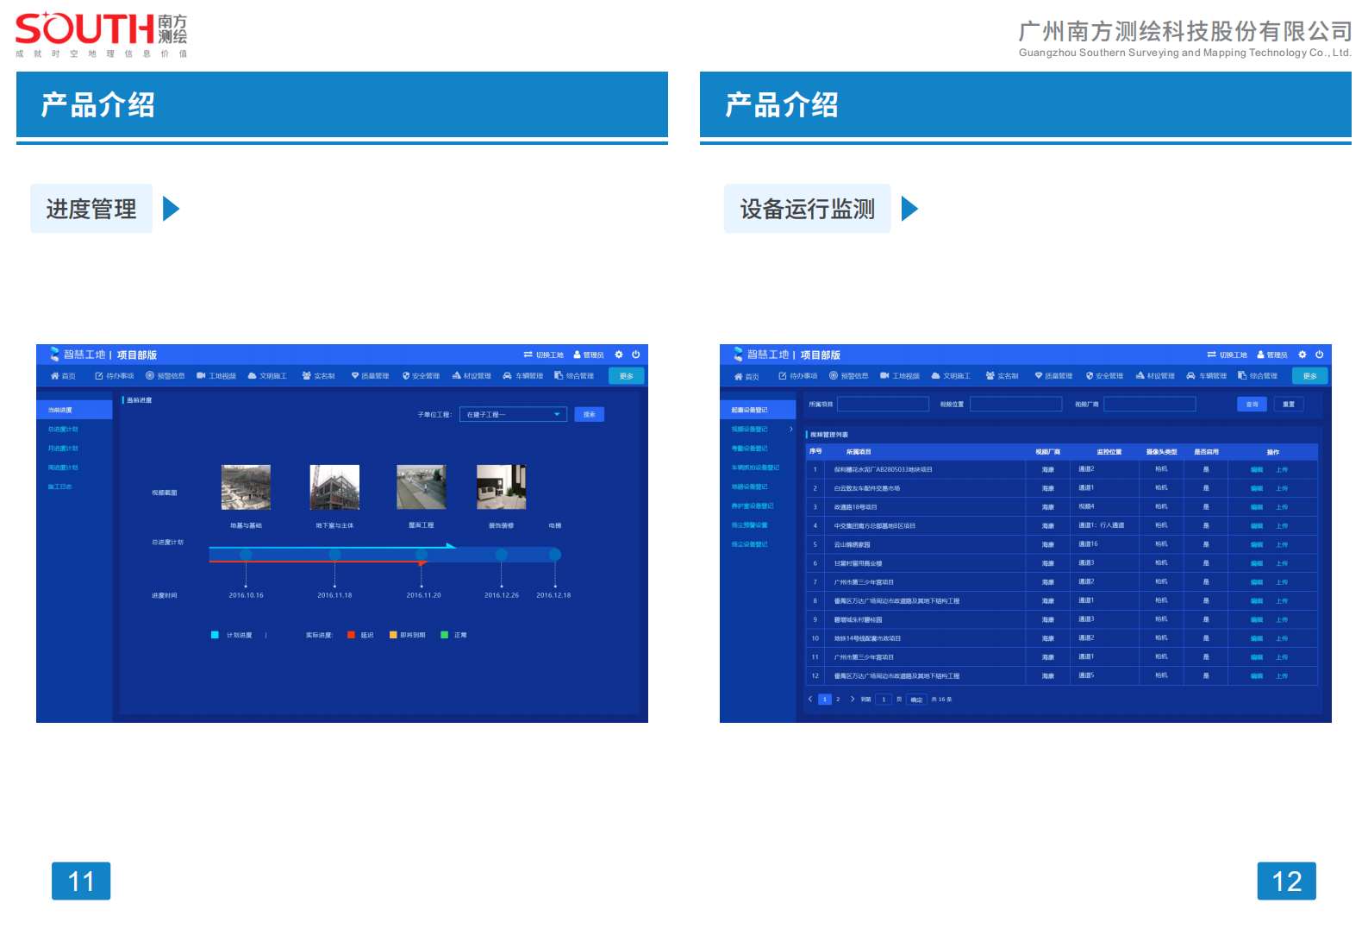This screenshot has height=929, width=1368.
Task: Open 安全管理 in device monitoring screenshot
Action: tap(1104, 376)
